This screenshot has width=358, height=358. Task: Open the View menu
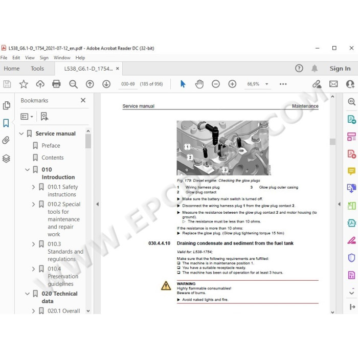pos(30,58)
